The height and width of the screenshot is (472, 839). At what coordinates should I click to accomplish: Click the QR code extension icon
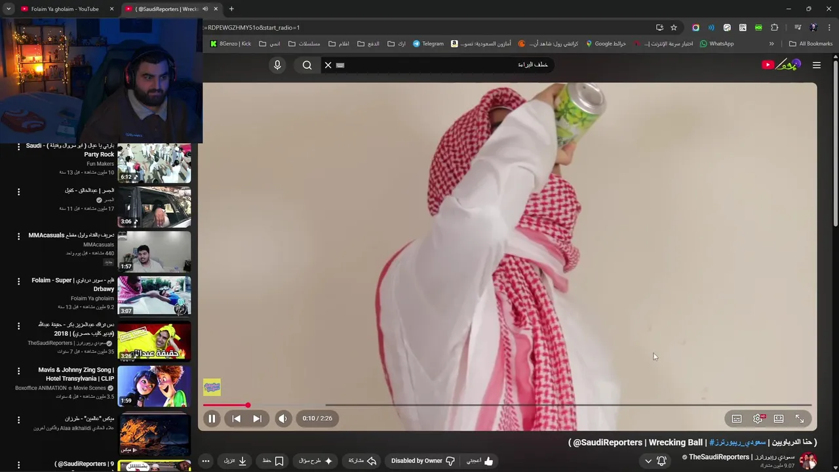pyautogui.click(x=743, y=28)
